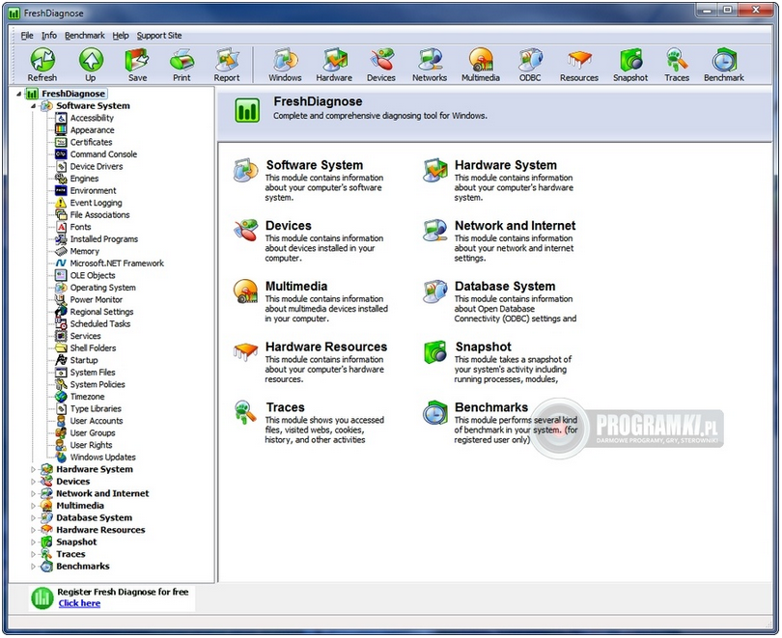Collapse the Software System tree node
This screenshot has height=638, width=782.
[34, 106]
